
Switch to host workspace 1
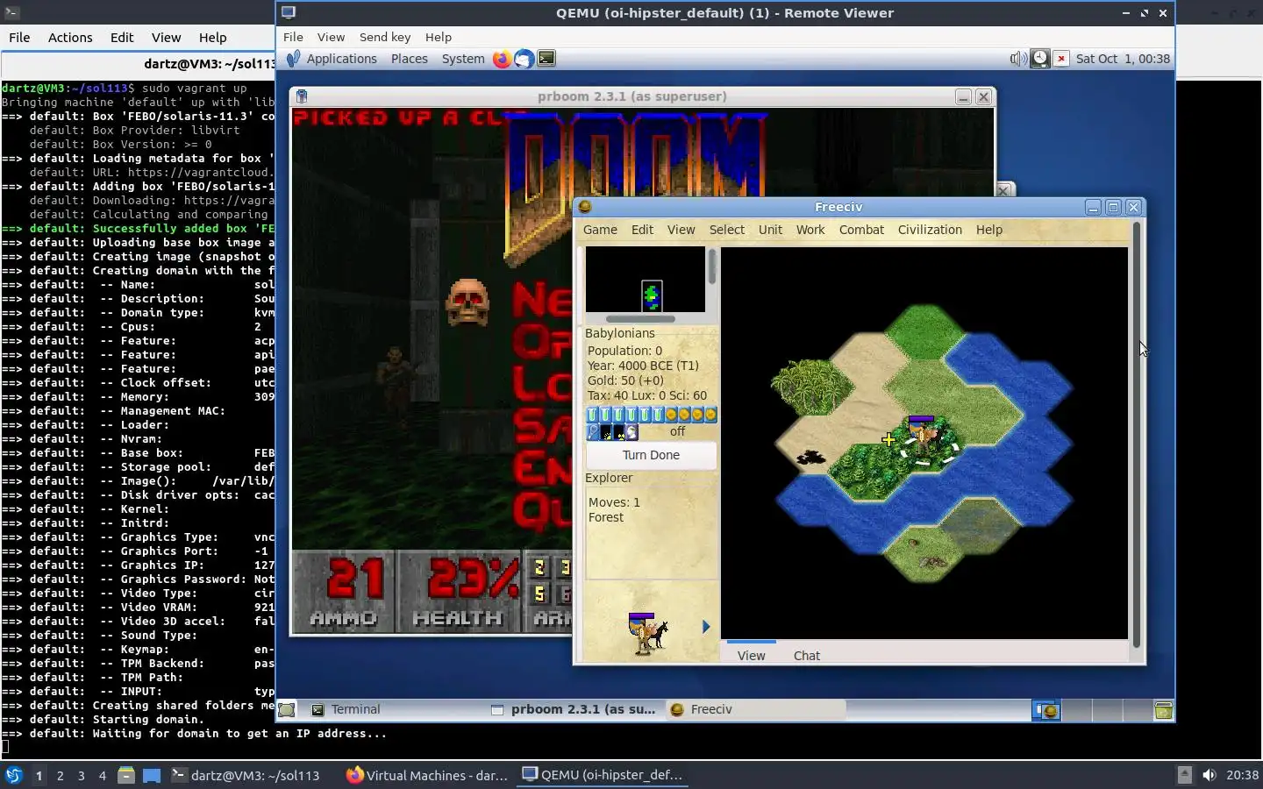click(39, 775)
